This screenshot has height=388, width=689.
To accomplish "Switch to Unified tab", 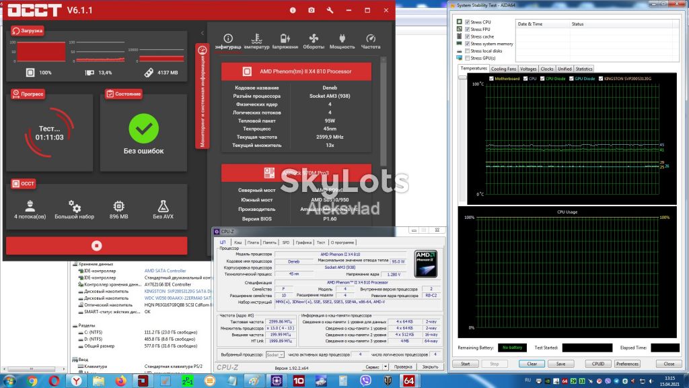I will click(x=565, y=69).
